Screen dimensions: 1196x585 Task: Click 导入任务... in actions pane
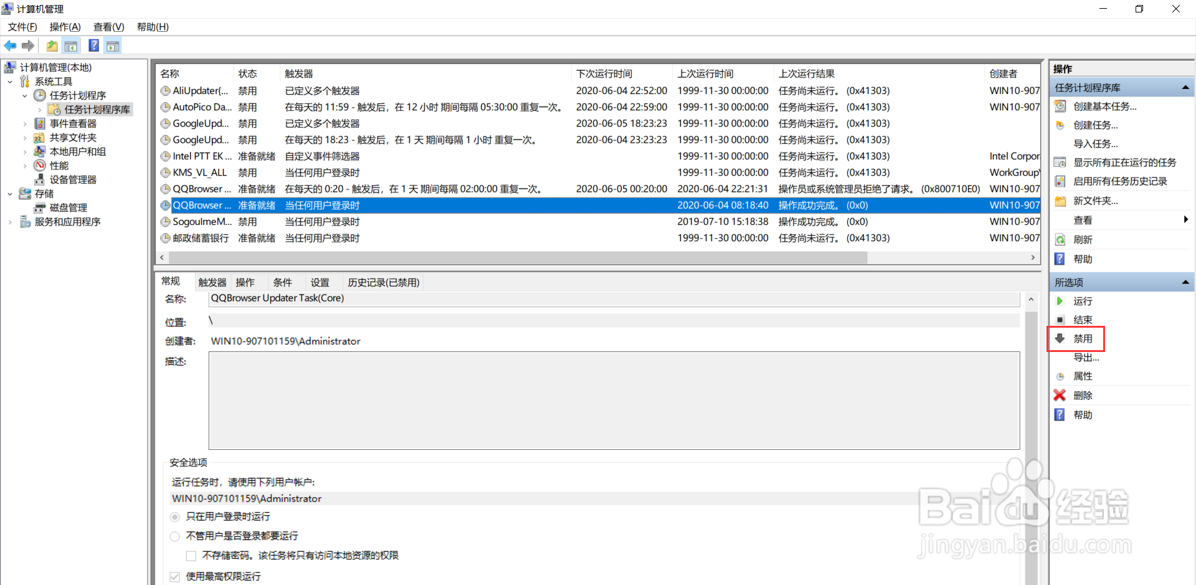pos(1096,144)
